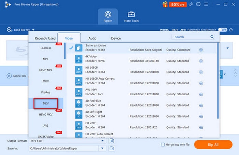Open settings gear for 4K Video

pos(201,61)
